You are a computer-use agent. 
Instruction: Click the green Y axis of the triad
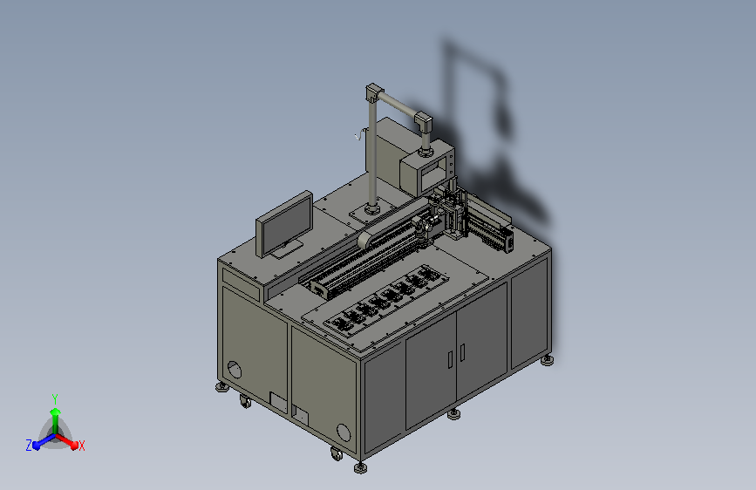[55, 421]
